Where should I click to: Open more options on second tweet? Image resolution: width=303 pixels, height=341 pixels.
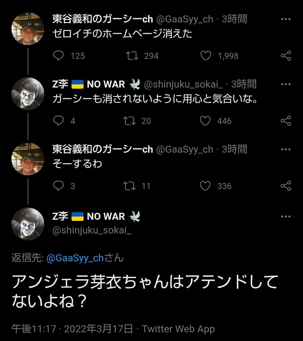286,84
